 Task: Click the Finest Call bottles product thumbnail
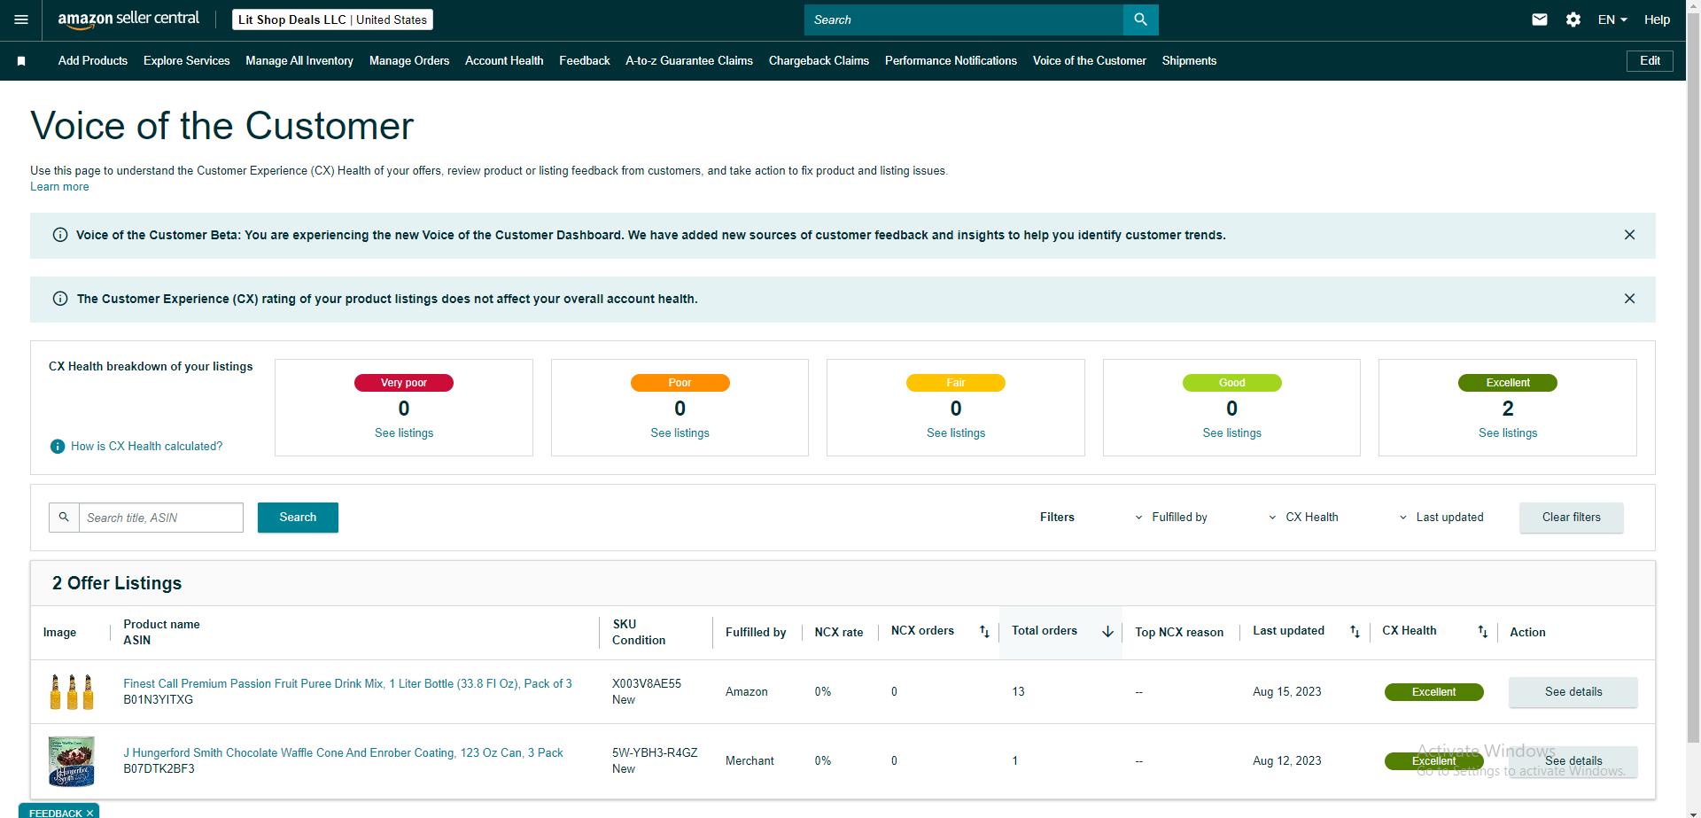click(72, 692)
